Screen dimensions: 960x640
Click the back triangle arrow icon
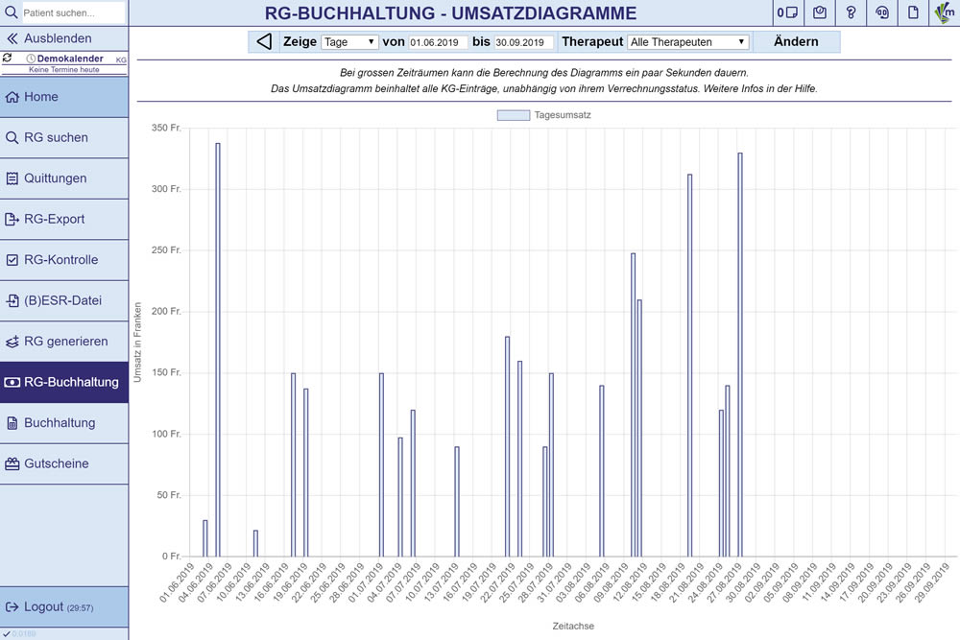click(x=264, y=42)
